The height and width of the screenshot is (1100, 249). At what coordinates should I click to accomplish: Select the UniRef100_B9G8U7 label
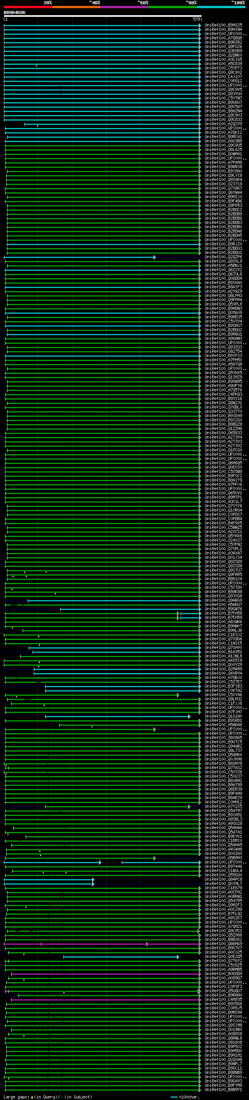(x=223, y=103)
